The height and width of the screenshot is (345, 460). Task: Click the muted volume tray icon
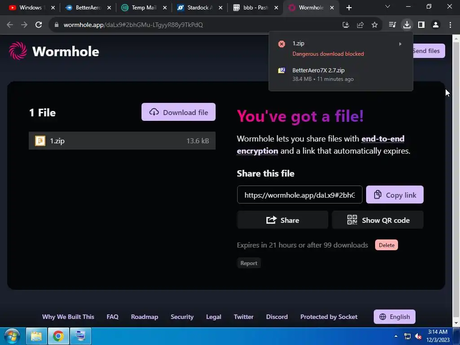coord(418,336)
